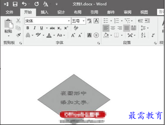
Task: Expand the font name dropdown arrow
Action: (x=69, y=21)
